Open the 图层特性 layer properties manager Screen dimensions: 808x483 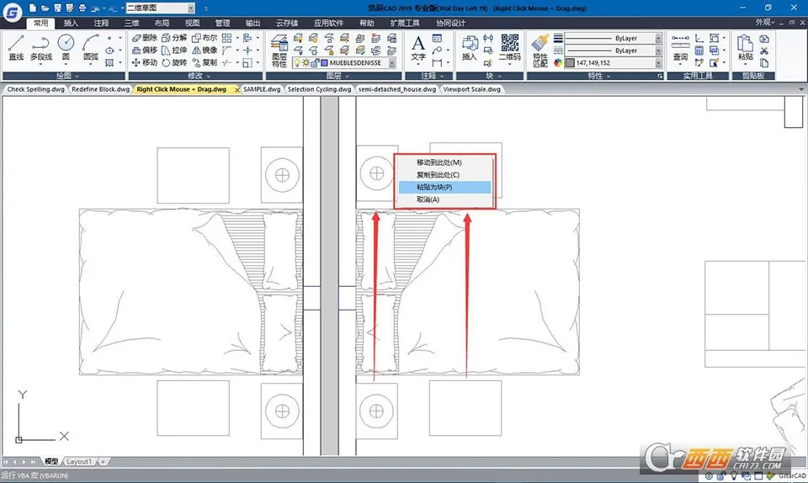[x=279, y=50]
